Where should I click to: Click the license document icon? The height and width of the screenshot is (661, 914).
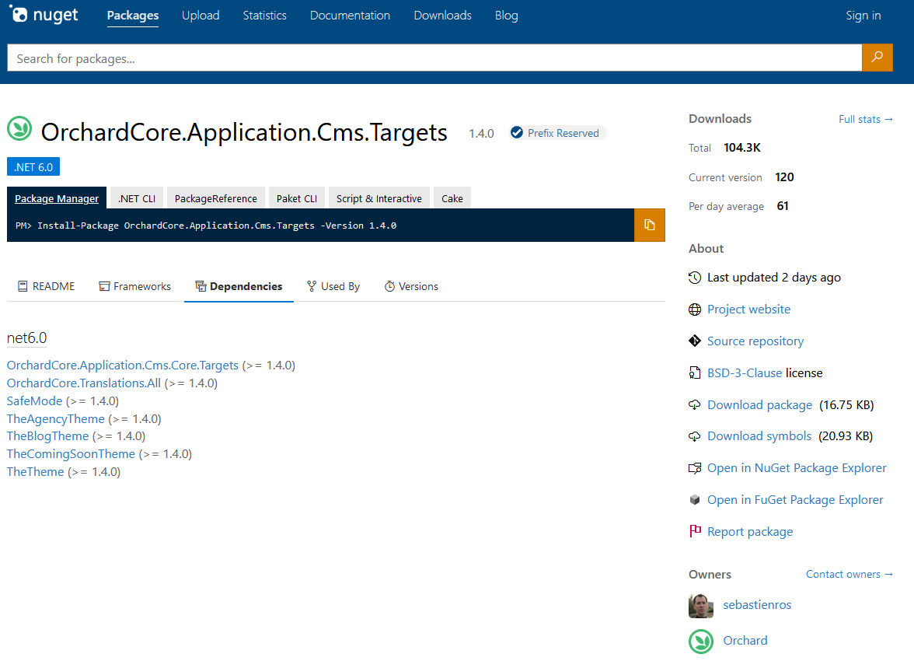coord(694,372)
